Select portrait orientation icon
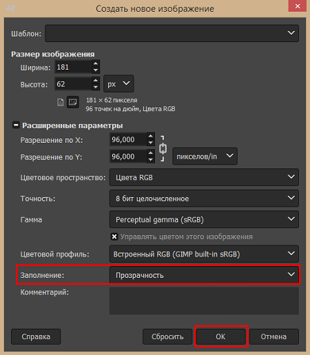This screenshot has height=355, width=310. coord(61,102)
